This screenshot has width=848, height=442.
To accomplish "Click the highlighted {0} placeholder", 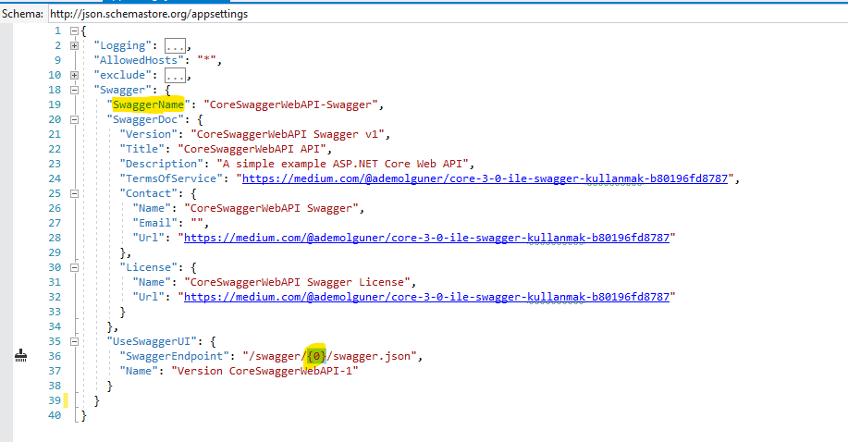I will coord(316,356).
